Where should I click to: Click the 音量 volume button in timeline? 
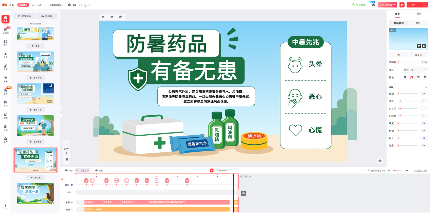pyautogui.click(x=99, y=170)
